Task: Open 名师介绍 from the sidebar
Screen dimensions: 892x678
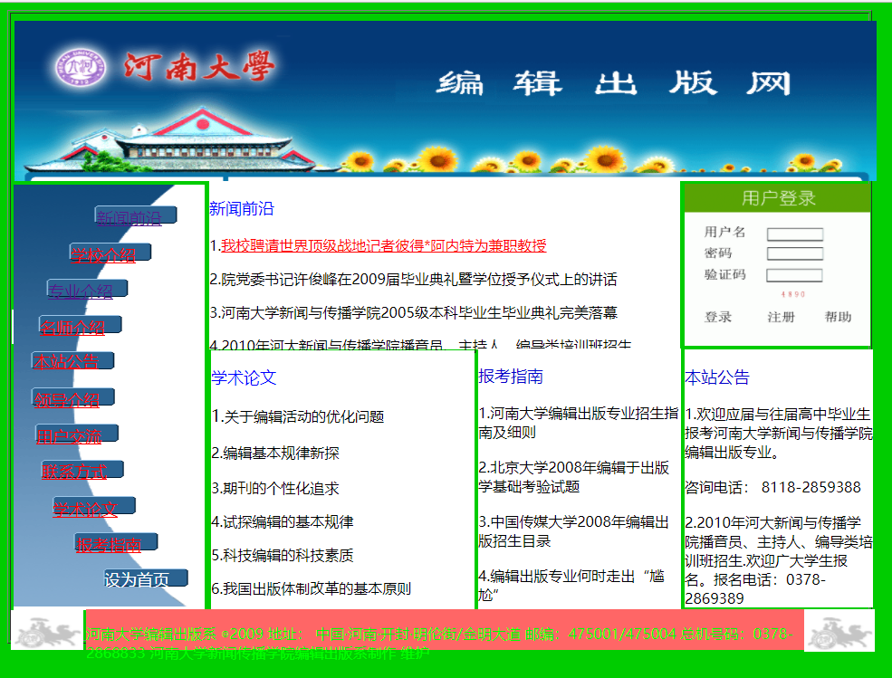Action: (x=73, y=327)
